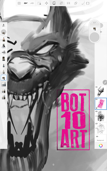Viewport: 107px width, 171px height.
Task: Choose the small blue-band ink pen
Action: pos(4,66)
